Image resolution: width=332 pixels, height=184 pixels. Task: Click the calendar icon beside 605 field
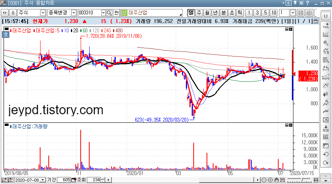74,180
